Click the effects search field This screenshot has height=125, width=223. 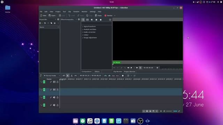97,23
